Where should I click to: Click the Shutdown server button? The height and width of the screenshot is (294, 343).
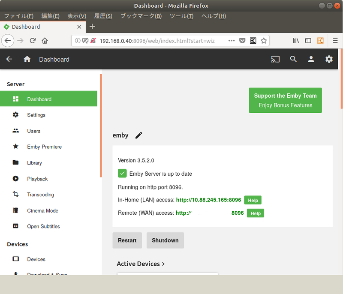click(x=165, y=240)
